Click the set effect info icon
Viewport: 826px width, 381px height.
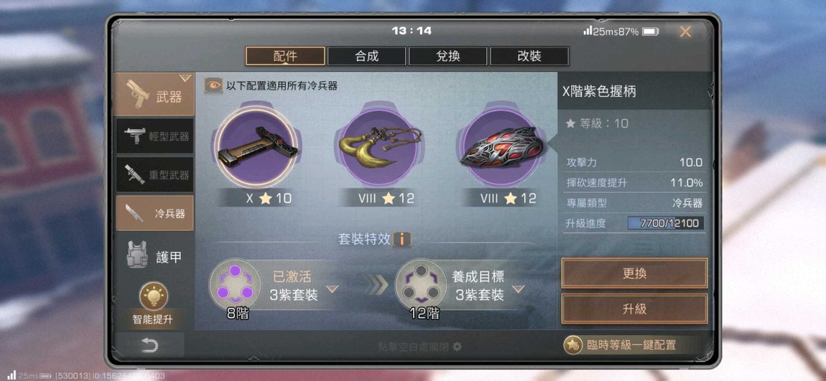pyautogui.click(x=402, y=240)
